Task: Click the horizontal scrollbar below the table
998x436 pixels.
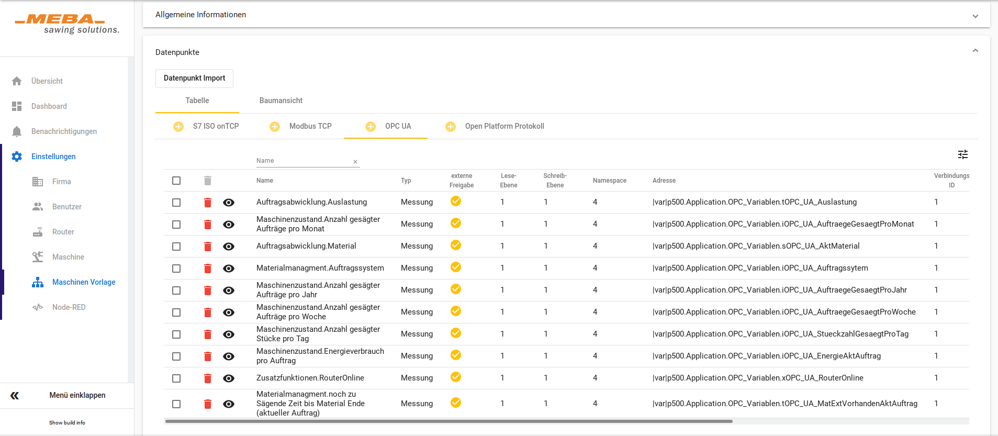Action: [448, 421]
